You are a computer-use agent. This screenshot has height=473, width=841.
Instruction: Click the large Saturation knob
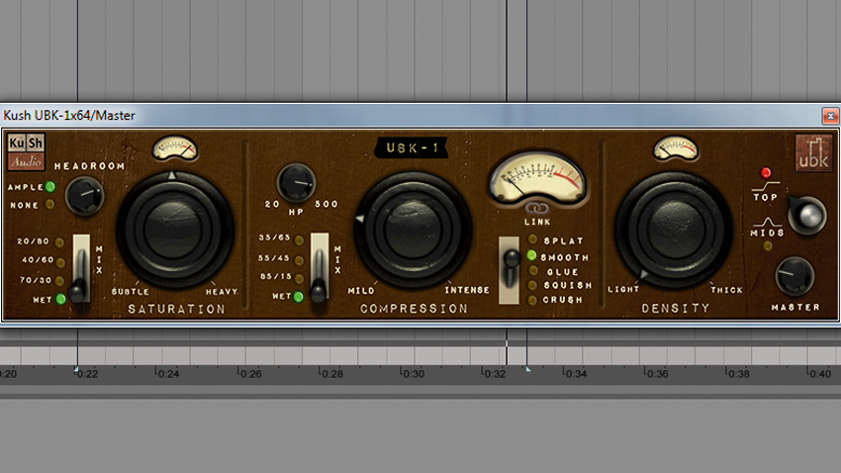(174, 230)
